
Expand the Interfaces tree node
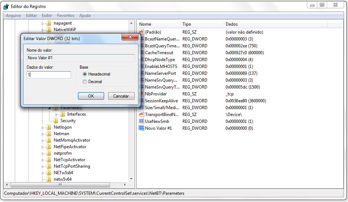[56, 114]
